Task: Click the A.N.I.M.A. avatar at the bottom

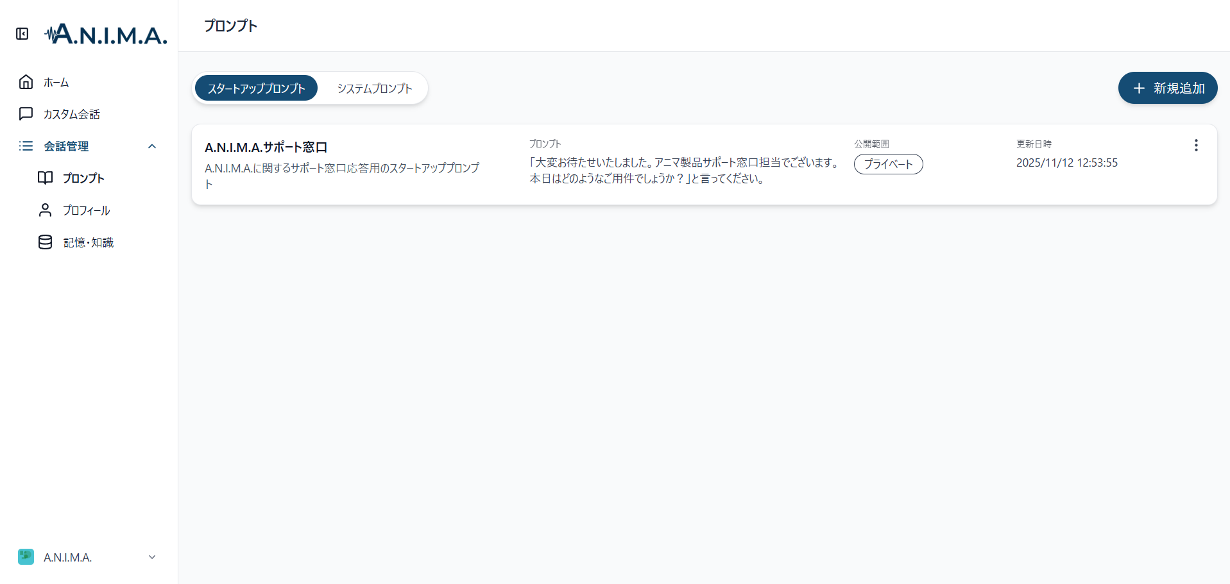Action: click(26, 556)
